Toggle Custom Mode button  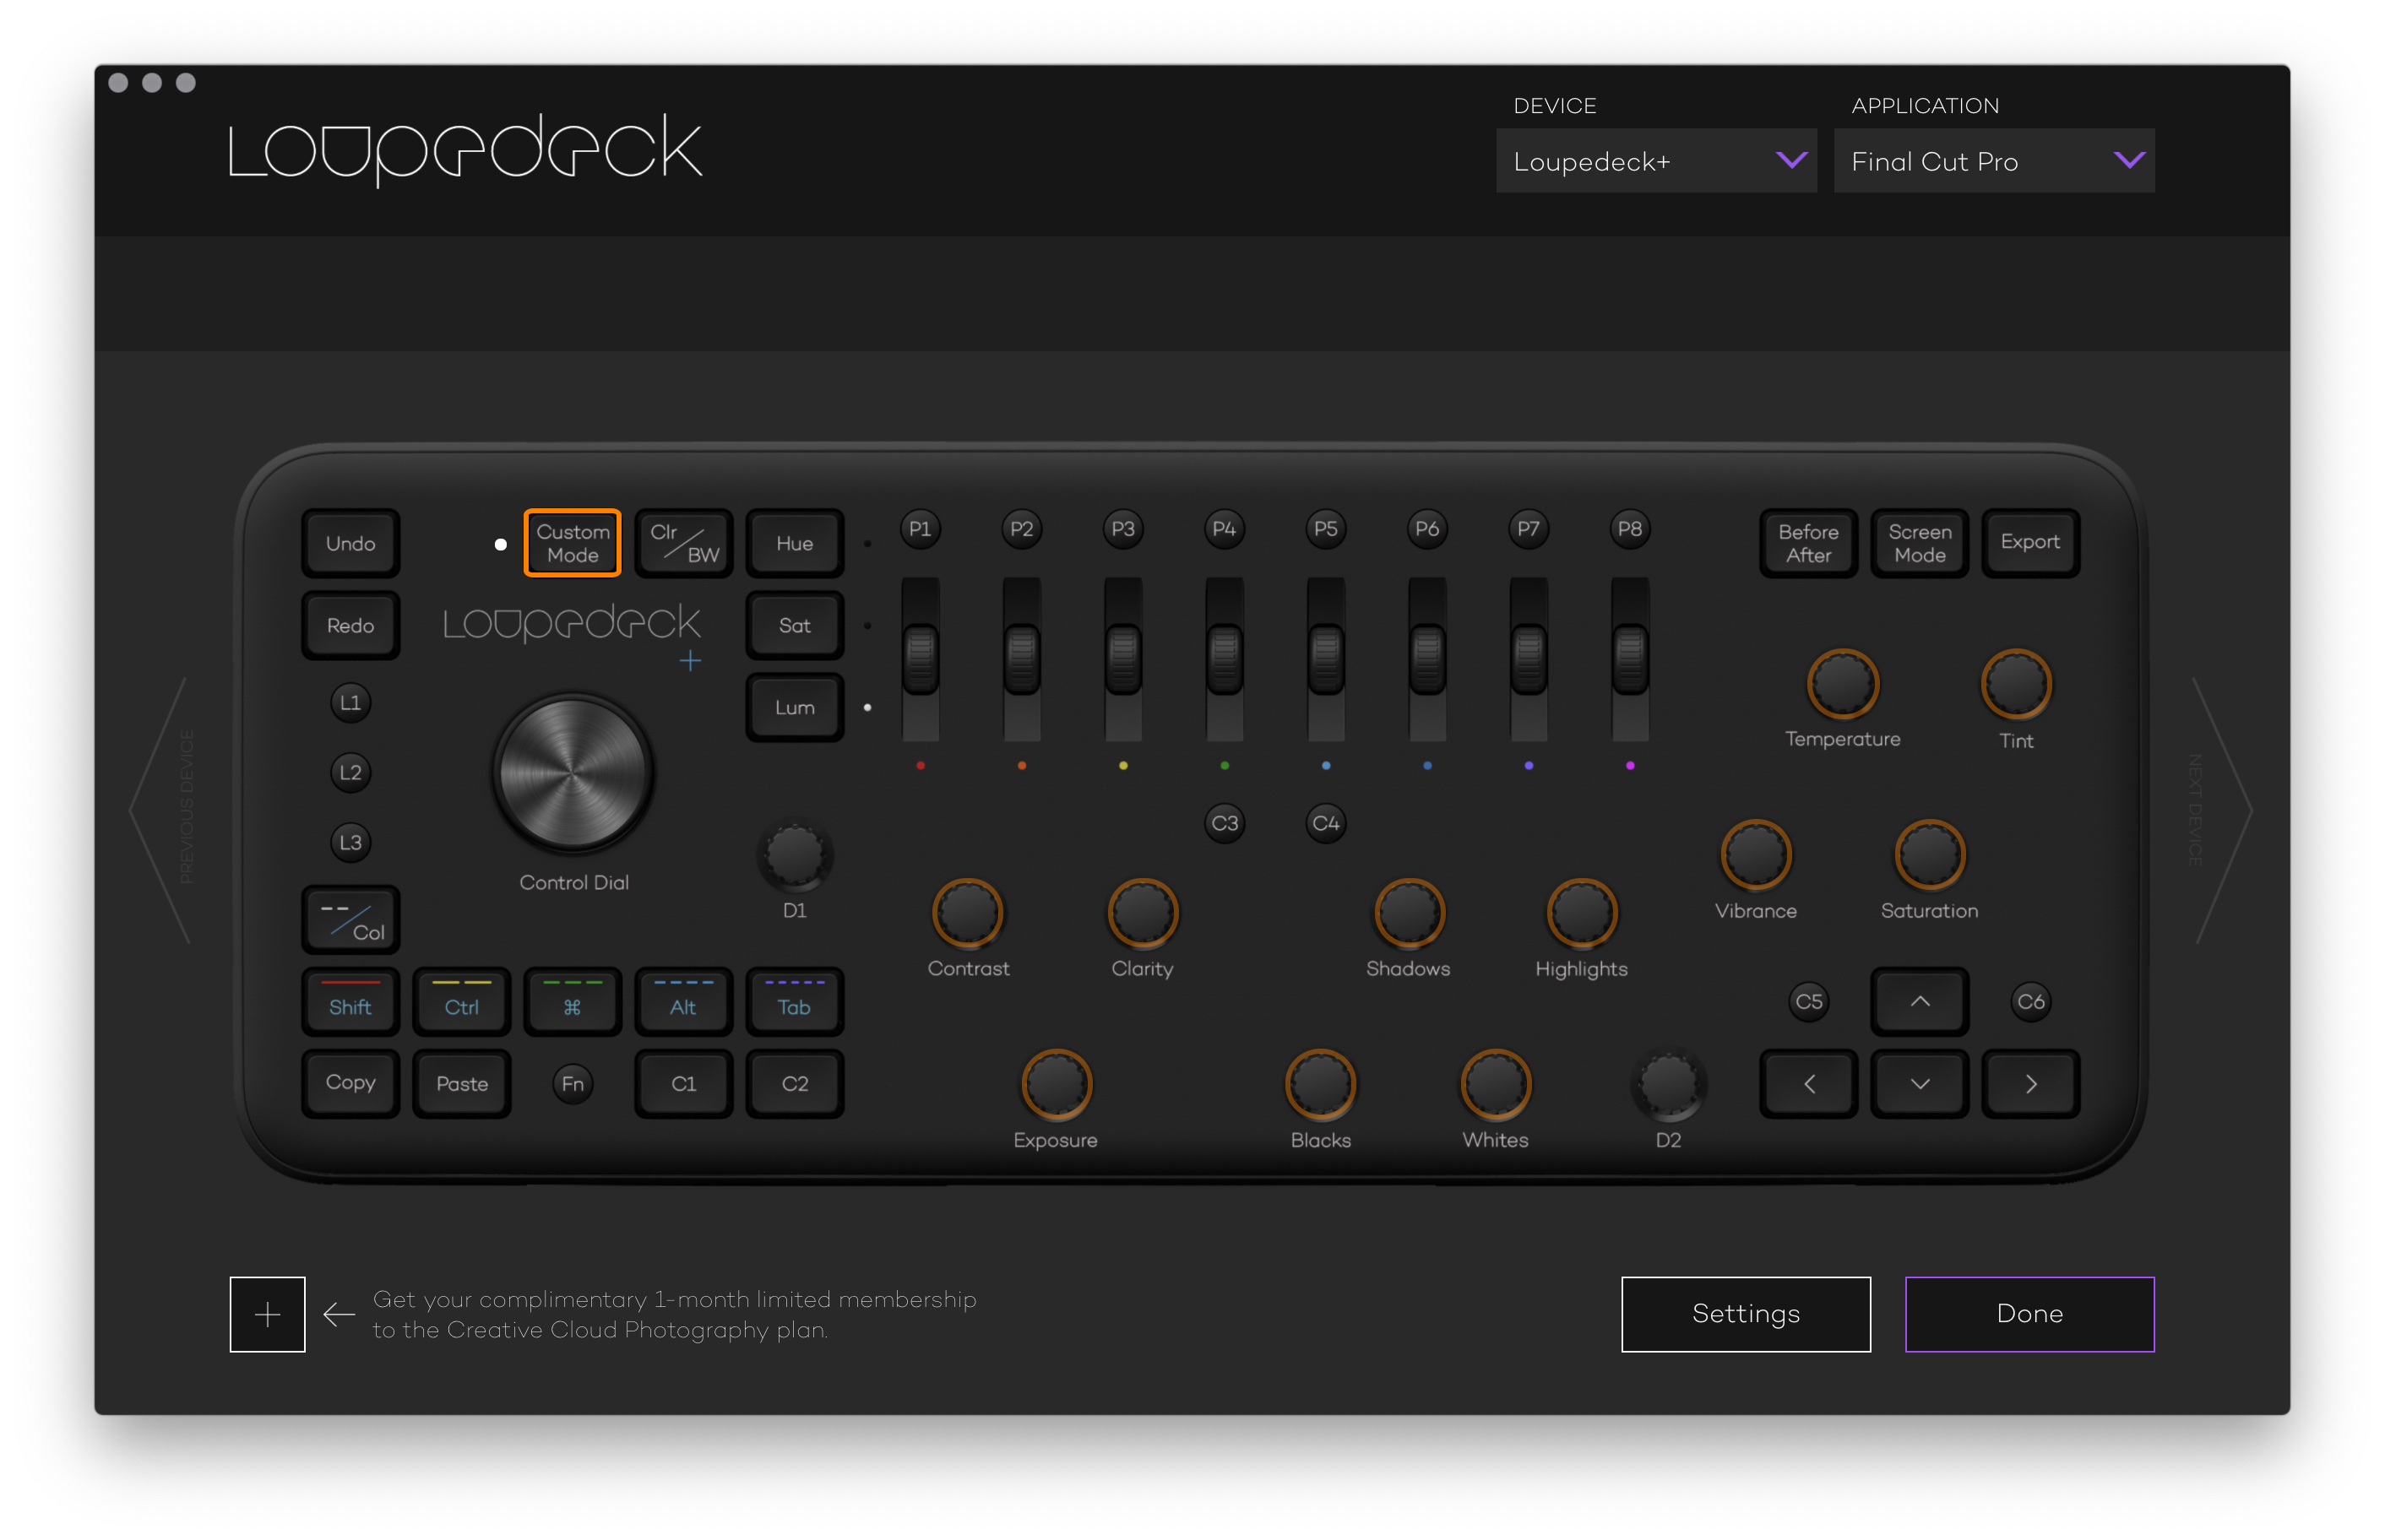(x=572, y=543)
